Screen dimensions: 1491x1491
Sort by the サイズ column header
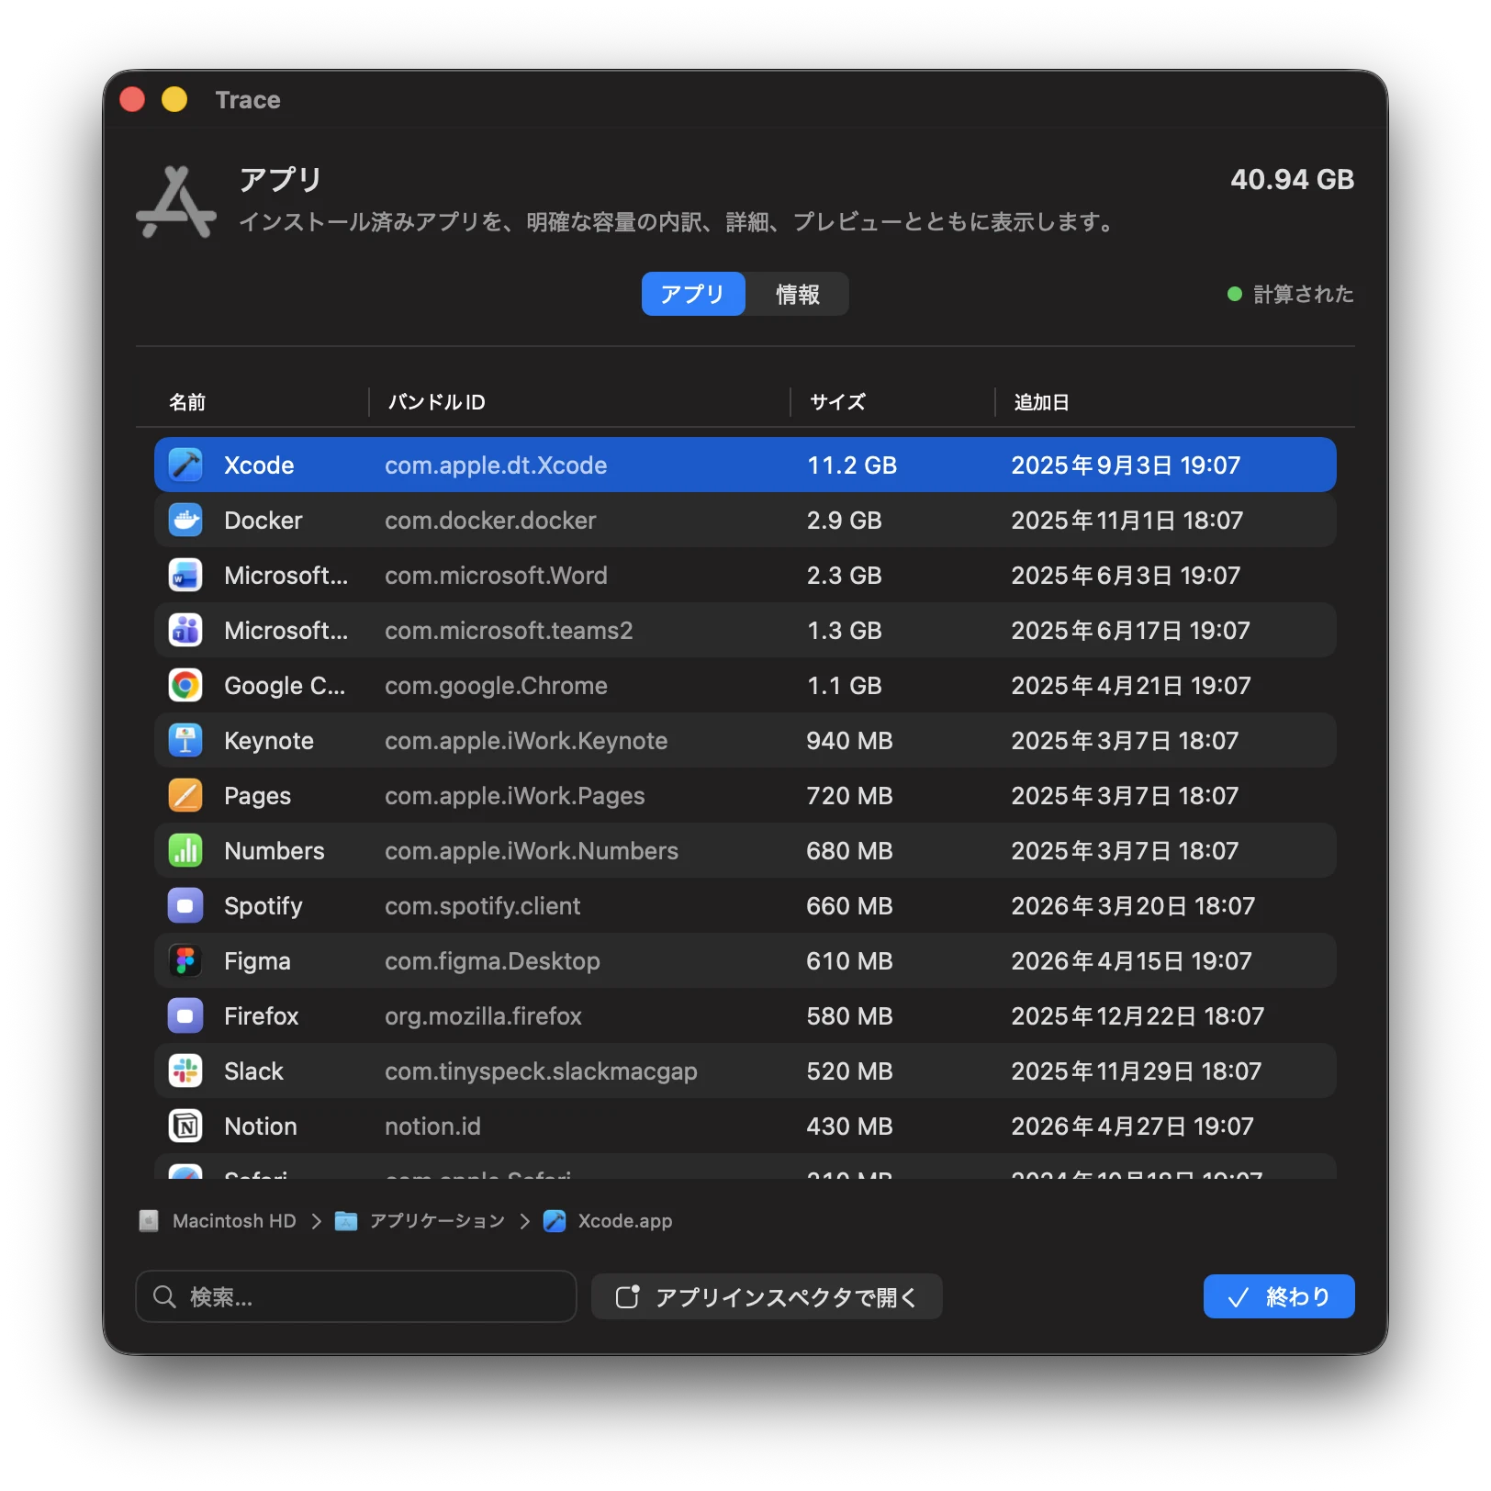[x=837, y=402]
